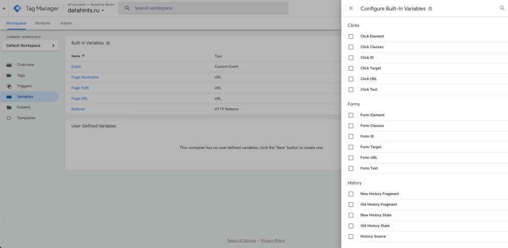The image size is (508, 248).
Task: Open the Page URL variable
Action: [79, 99]
